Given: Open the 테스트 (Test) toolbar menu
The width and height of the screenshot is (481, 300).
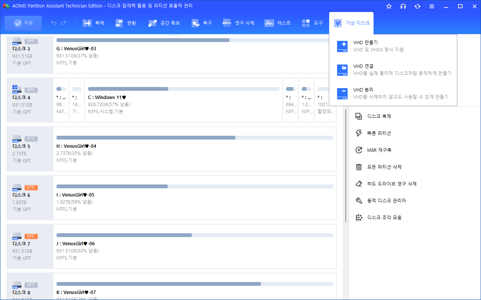Looking at the screenshot, I should (278, 23).
